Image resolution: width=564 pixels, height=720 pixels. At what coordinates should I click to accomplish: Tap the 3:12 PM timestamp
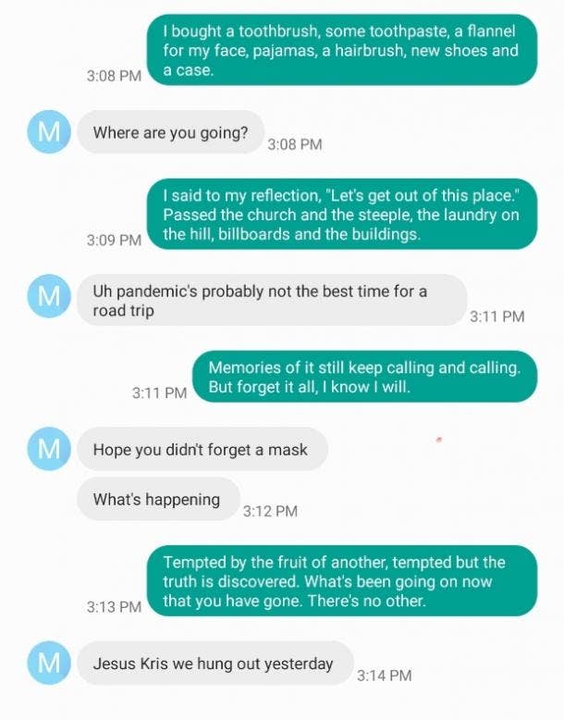pyautogui.click(x=270, y=511)
